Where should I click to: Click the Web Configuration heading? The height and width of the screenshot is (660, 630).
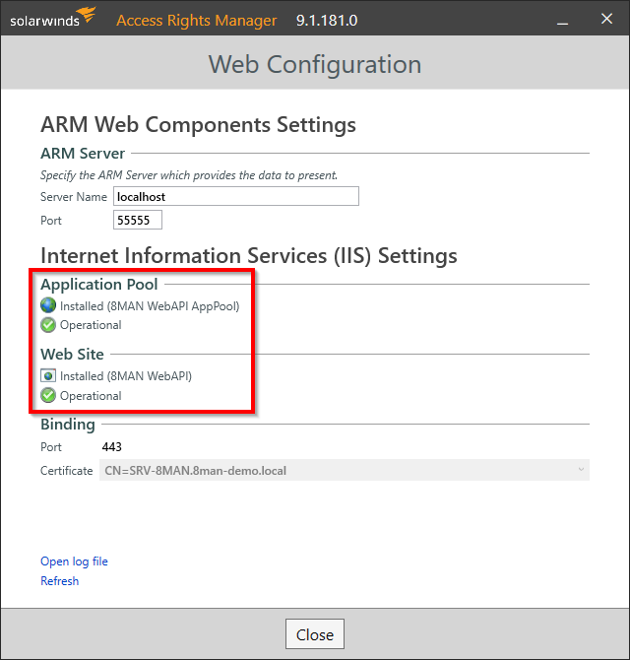point(315,64)
